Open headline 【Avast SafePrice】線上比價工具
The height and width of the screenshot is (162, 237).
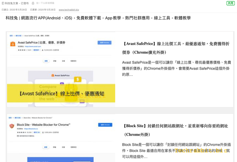[176, 48]
